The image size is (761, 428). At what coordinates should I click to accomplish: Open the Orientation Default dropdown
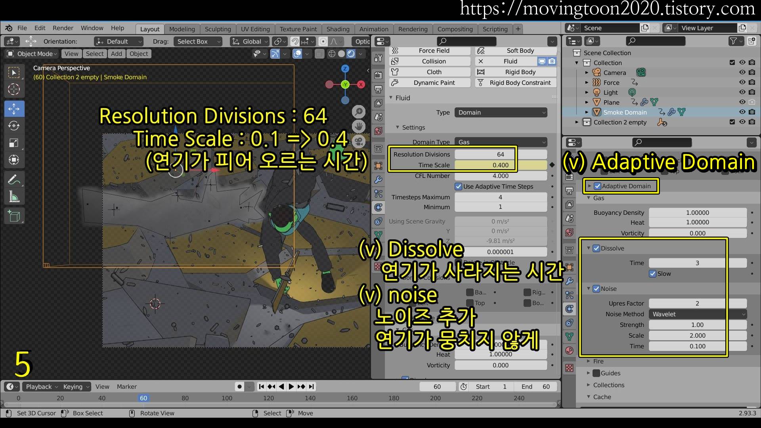(118, 41)
